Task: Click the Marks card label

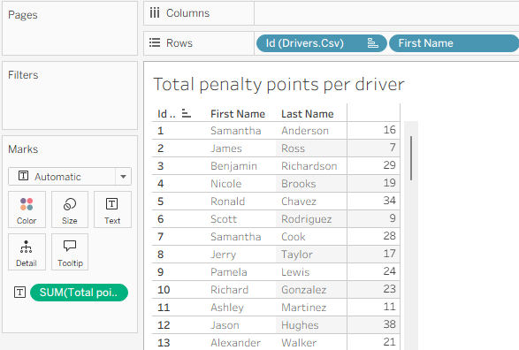Action: pos(23,149)
